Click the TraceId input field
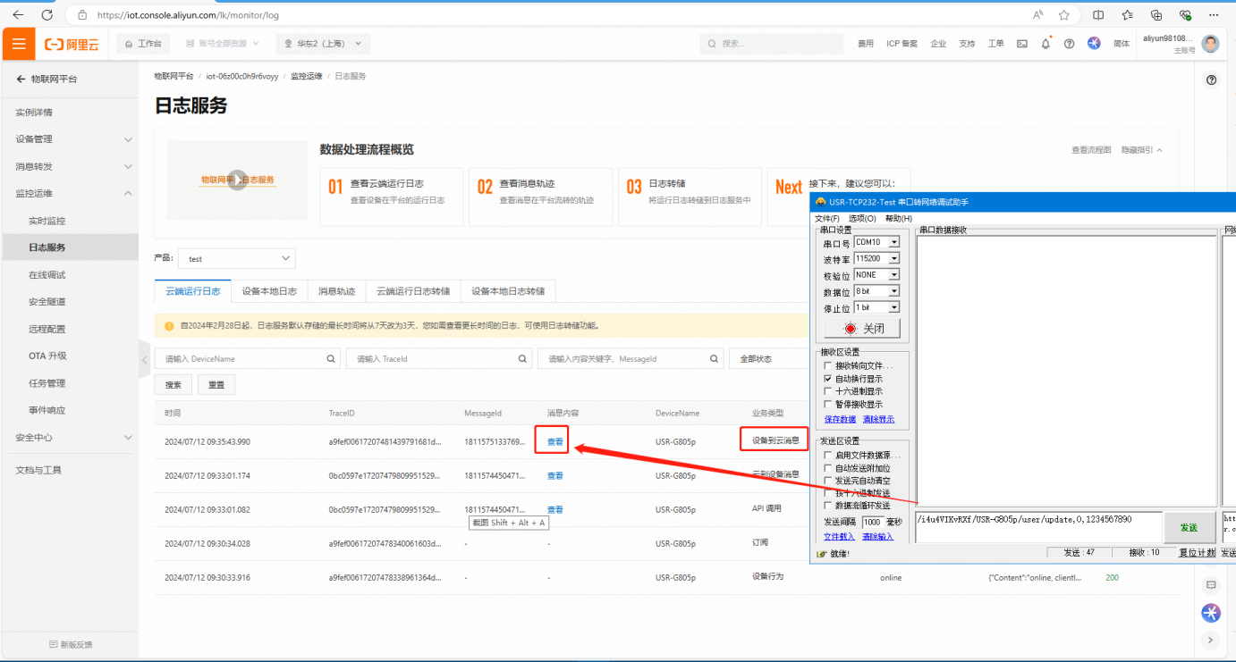Viewport: 1236px width, 662px height. coord(433,359)
